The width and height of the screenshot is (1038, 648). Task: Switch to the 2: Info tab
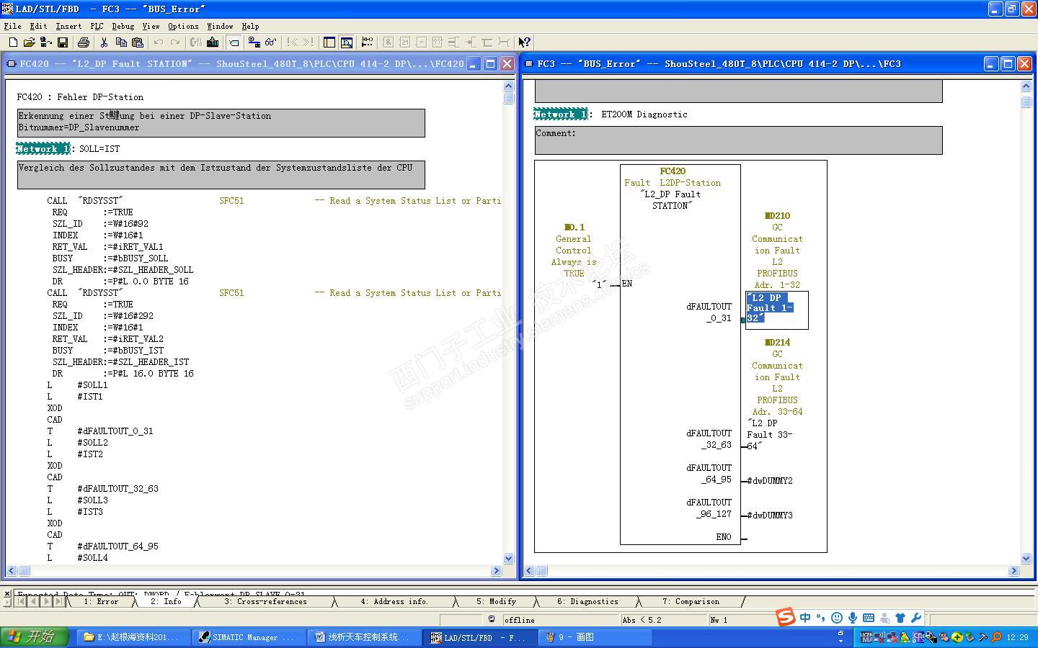coord(166,601)
